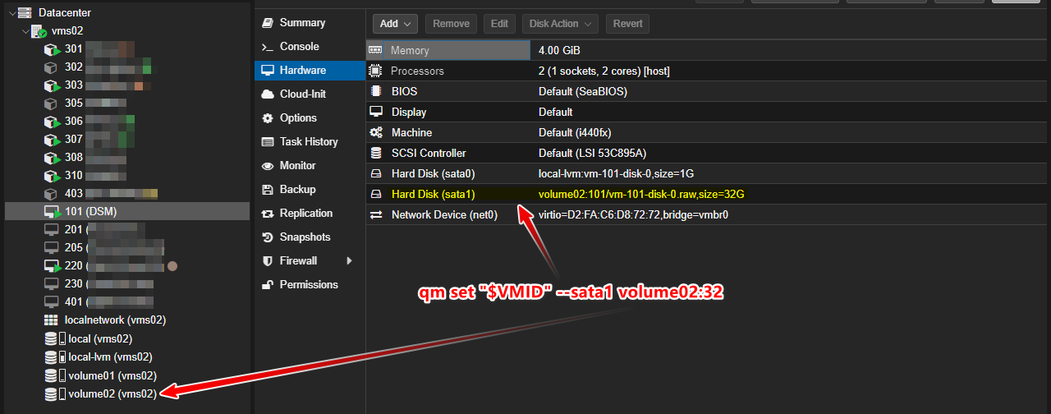Select the Hard Disk (sata1) row
This screenshot has height=414, width=1051.
click(x=433, y=195)
